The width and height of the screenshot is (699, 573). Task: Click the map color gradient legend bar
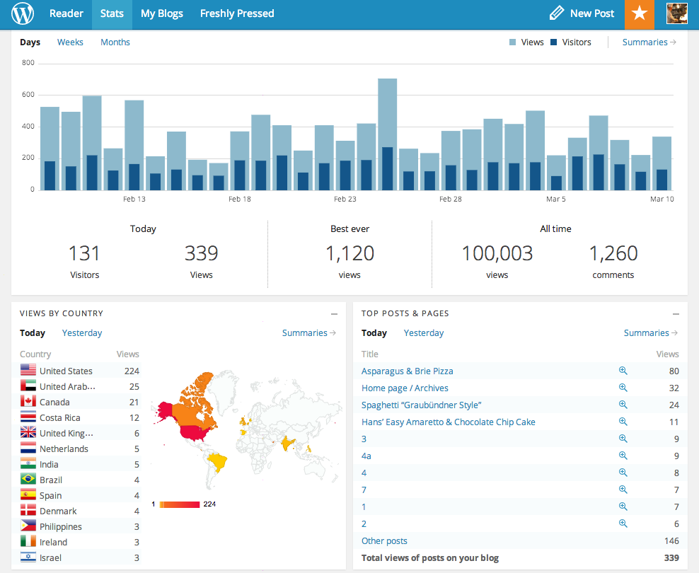[x=180, y=504]
